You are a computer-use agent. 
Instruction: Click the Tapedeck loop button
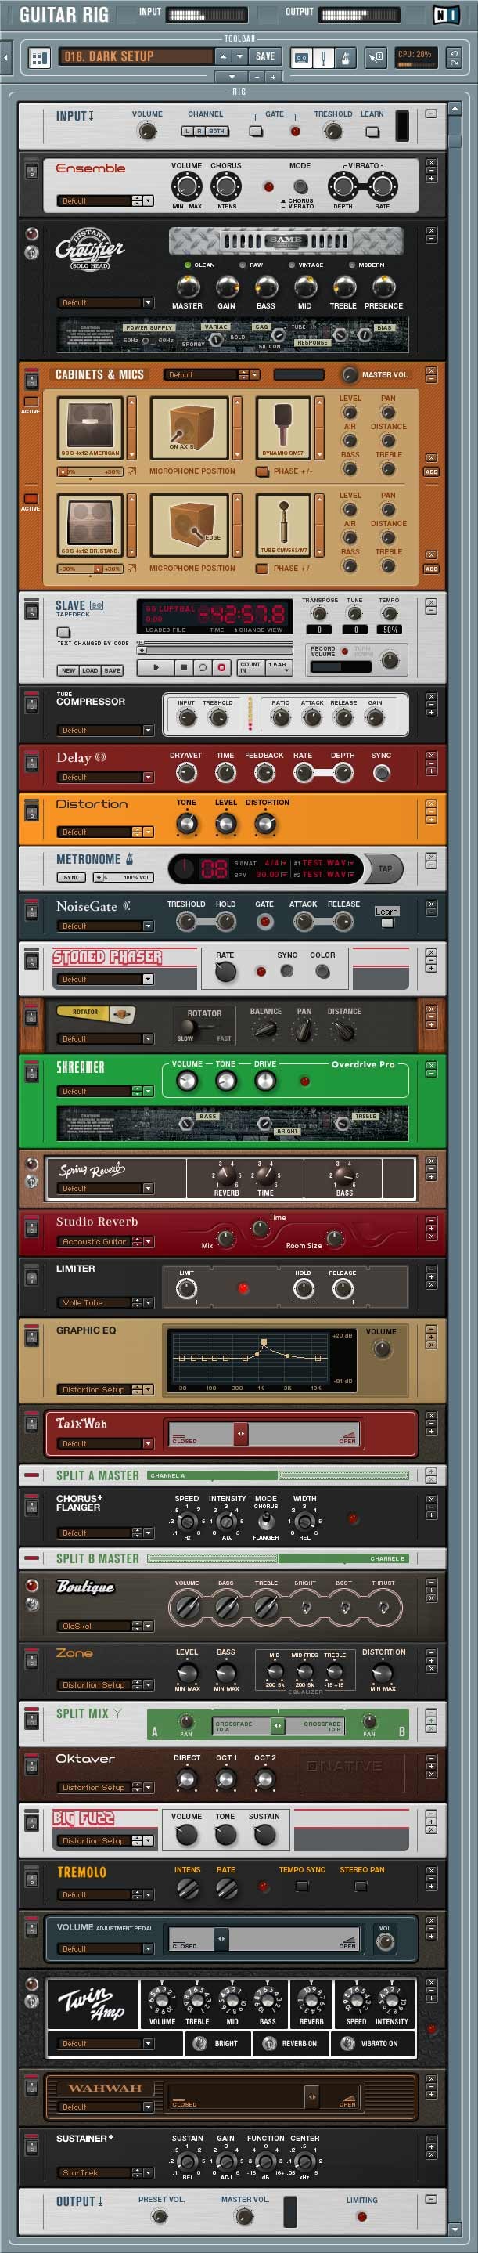point(203,666)
